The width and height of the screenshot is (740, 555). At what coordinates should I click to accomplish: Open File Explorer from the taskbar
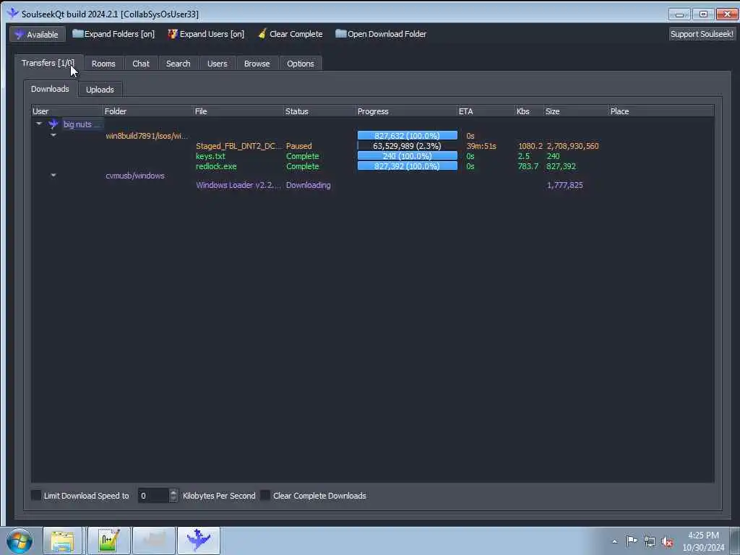(x=62, y=541)
